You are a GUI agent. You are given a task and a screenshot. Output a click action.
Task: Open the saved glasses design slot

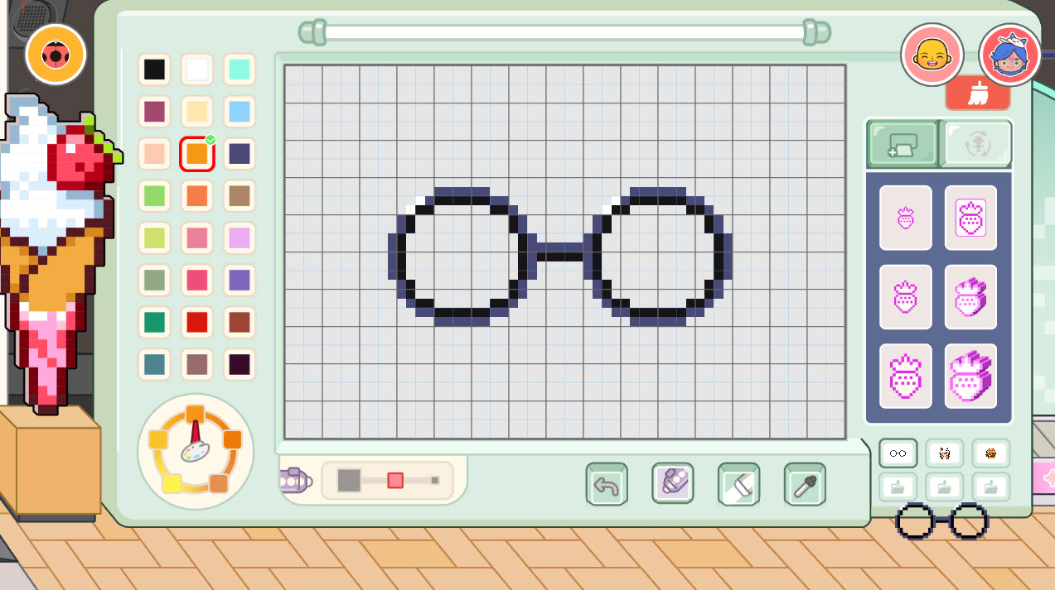coord(898,453)
